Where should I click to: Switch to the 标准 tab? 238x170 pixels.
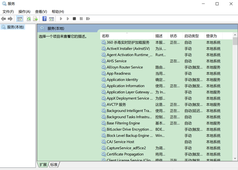click(x=54, y=164)
